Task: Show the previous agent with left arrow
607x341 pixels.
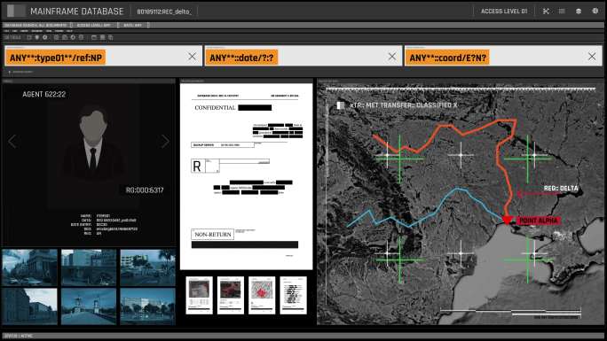Action: (12, 142)
